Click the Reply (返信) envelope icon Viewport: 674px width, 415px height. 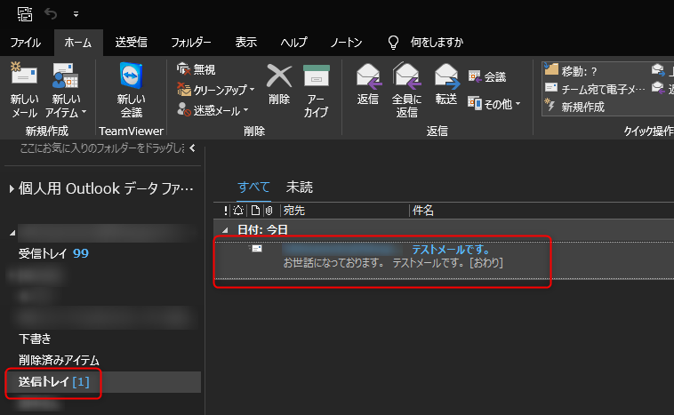[369, 76]
